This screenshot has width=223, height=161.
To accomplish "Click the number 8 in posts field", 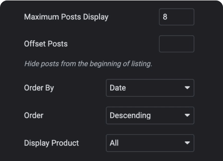I will [165, 17].
